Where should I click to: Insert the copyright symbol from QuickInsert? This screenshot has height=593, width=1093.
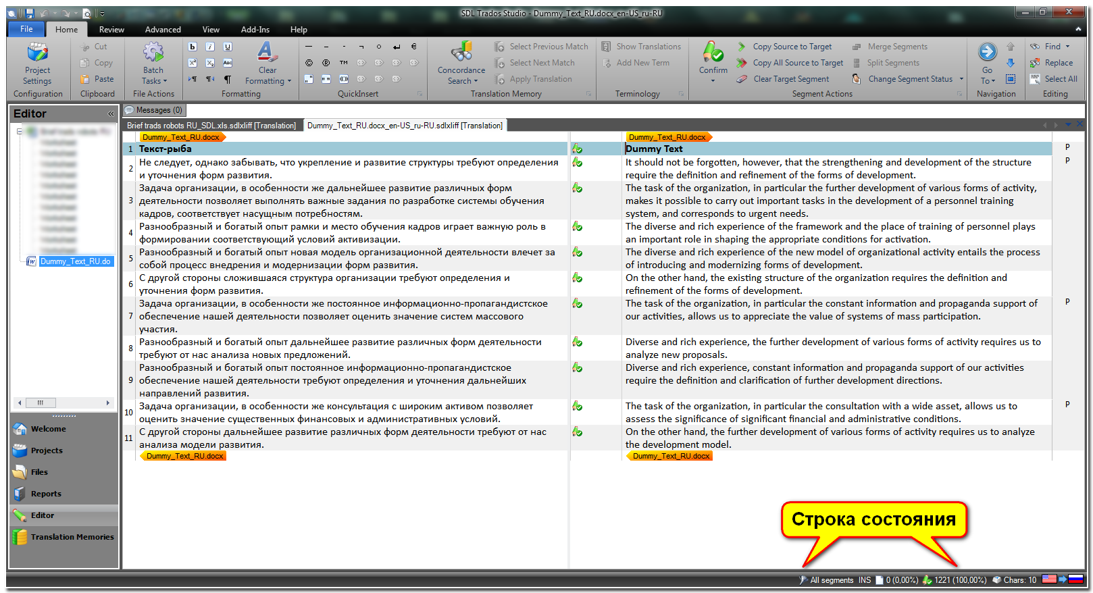pos(309,63)
